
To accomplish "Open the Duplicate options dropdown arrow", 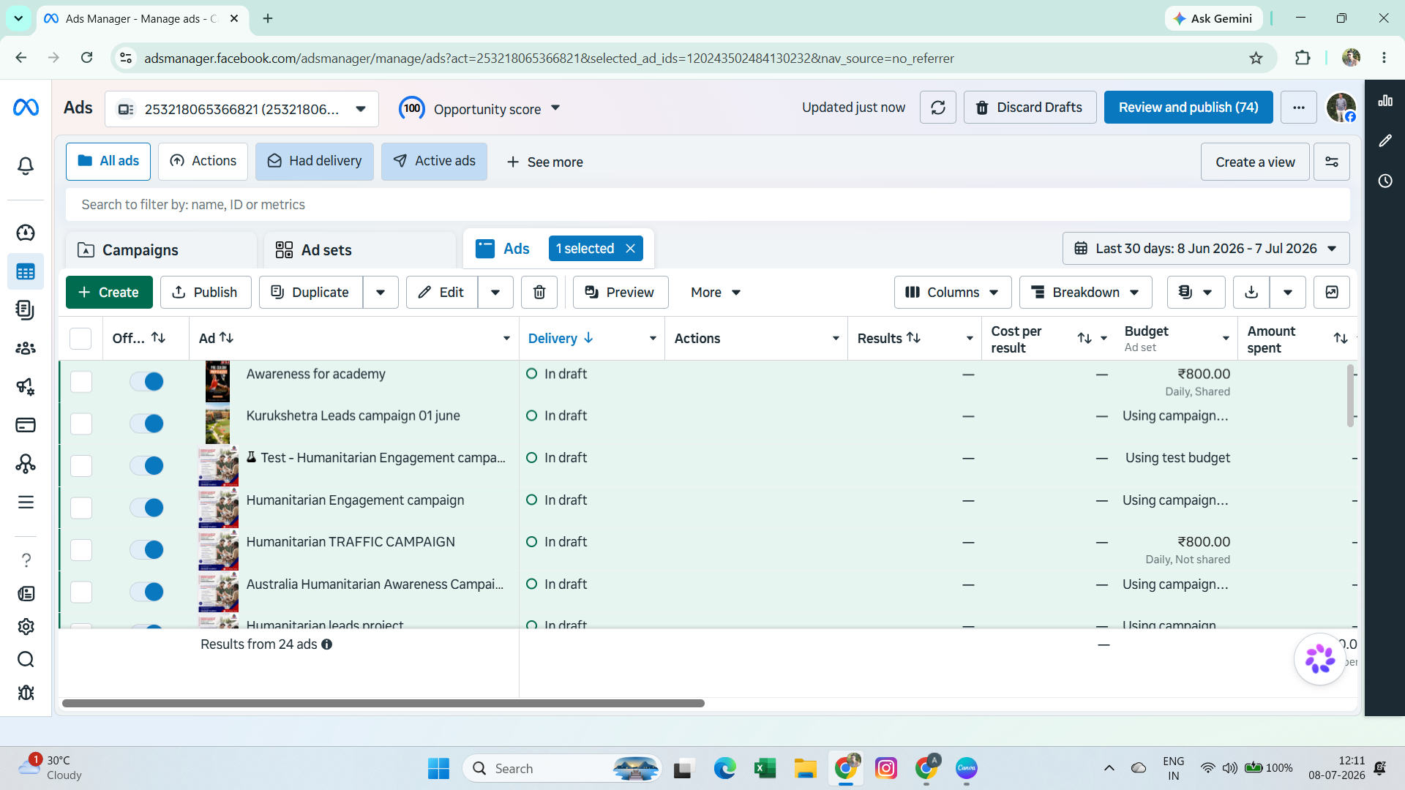I will coord(381,293).
